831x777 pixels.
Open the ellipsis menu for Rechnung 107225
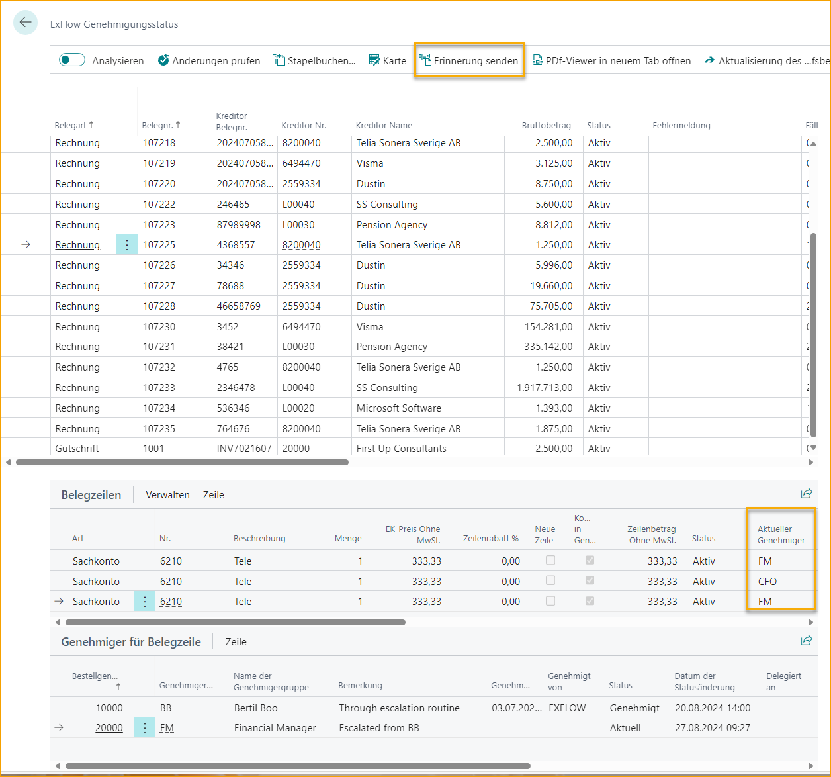click(x=126, y=244)
